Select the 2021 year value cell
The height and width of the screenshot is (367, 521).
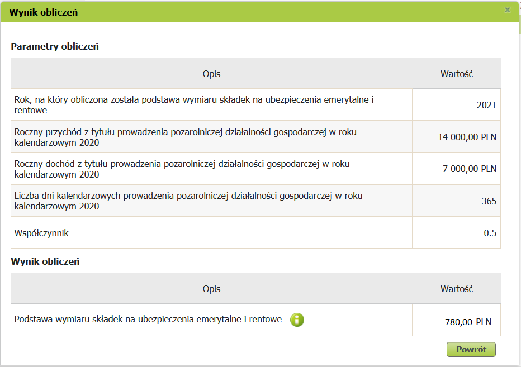tap(486, 105)
